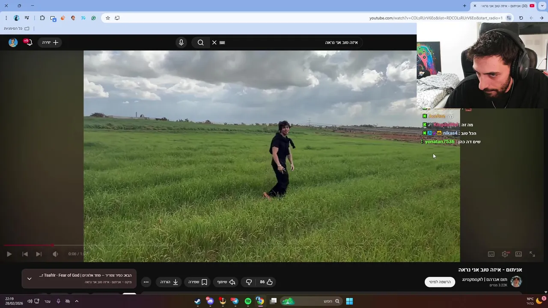Play the YouTube video
Viewport: 548px width, 308px height.
[9, 254]
